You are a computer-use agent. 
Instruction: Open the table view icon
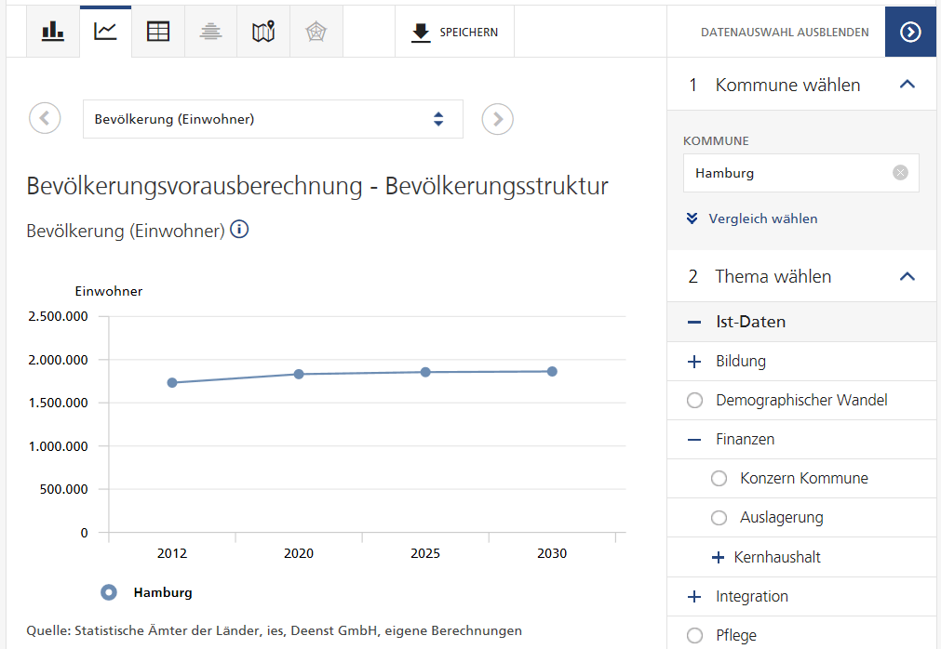(x=158, y=32)
